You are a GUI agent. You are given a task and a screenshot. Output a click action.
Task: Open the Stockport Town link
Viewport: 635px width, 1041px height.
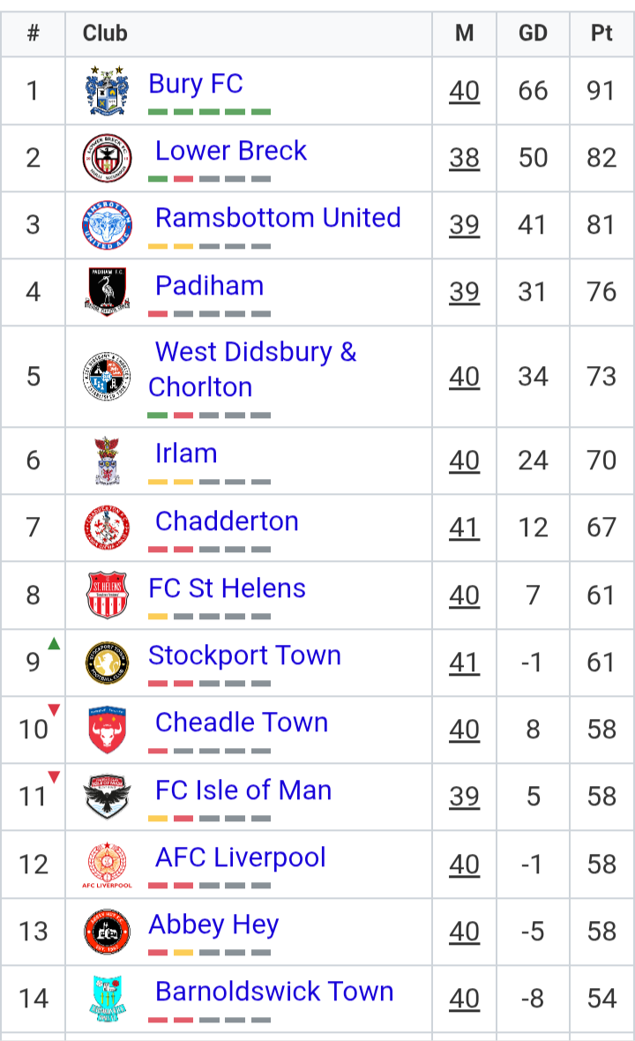[245, 655]
